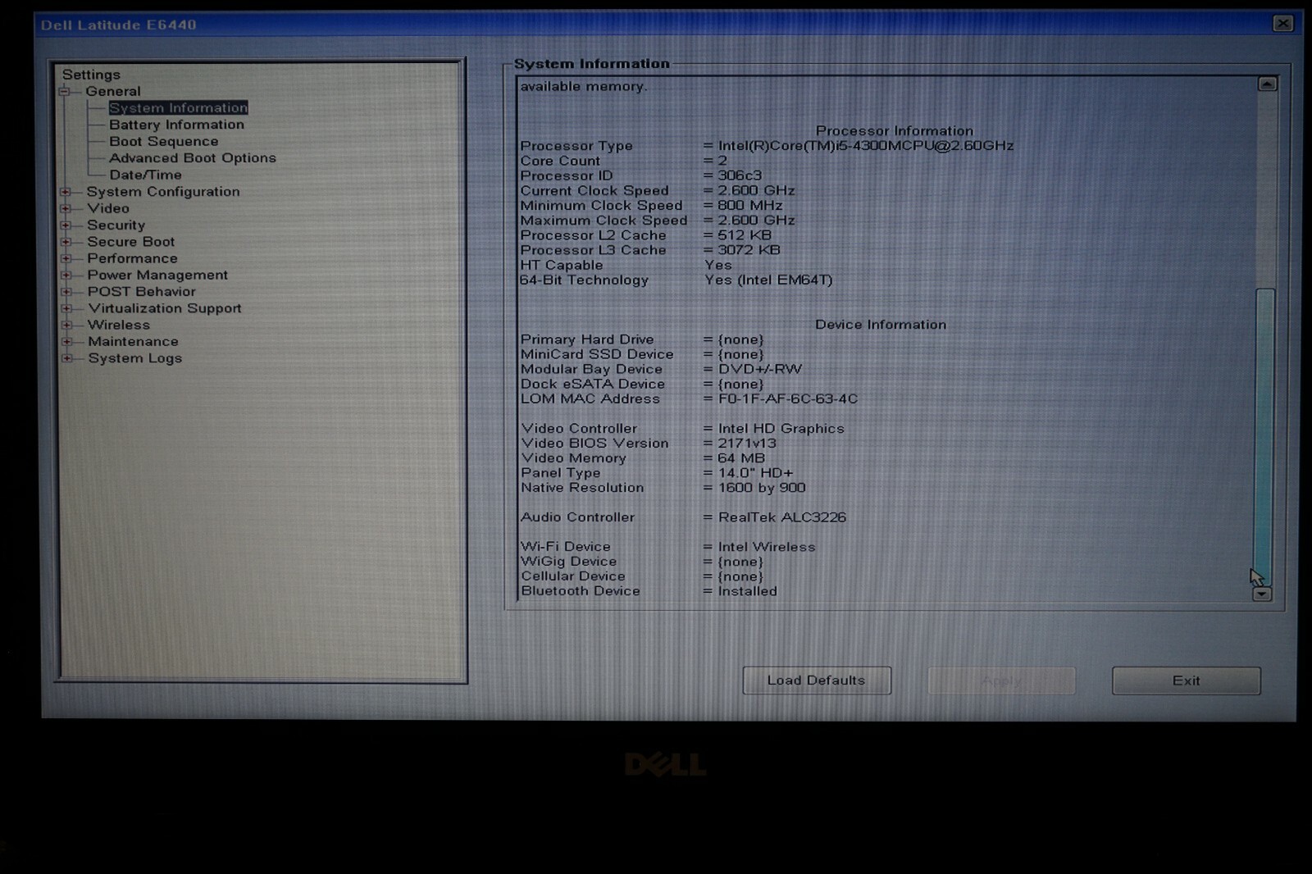Open Boot Sequence settings
The height and width of the screenshot is (874, 1312).
163,142
